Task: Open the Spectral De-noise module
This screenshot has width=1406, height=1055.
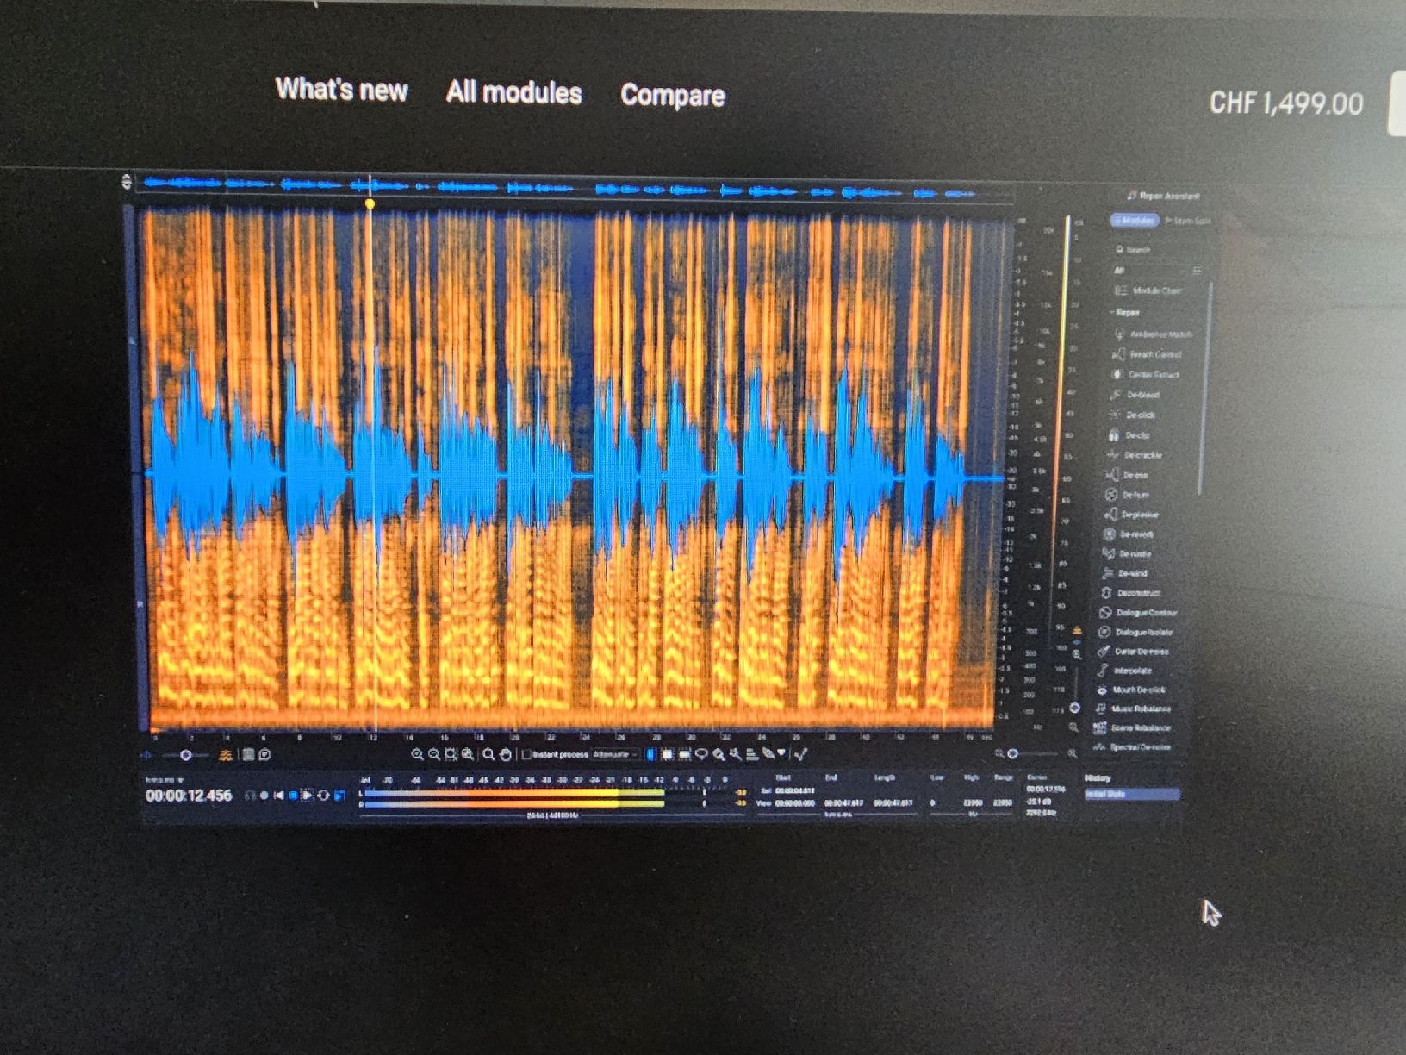Action: click(x=1133, y=747)
